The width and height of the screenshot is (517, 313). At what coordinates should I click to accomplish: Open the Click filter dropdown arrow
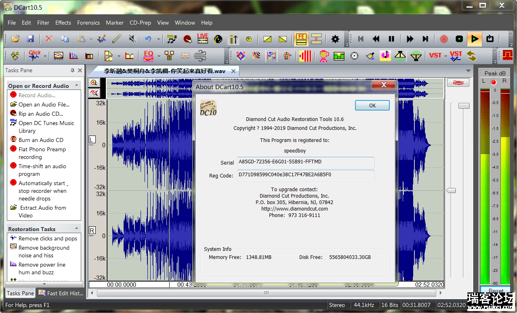[x=45, y=56]
